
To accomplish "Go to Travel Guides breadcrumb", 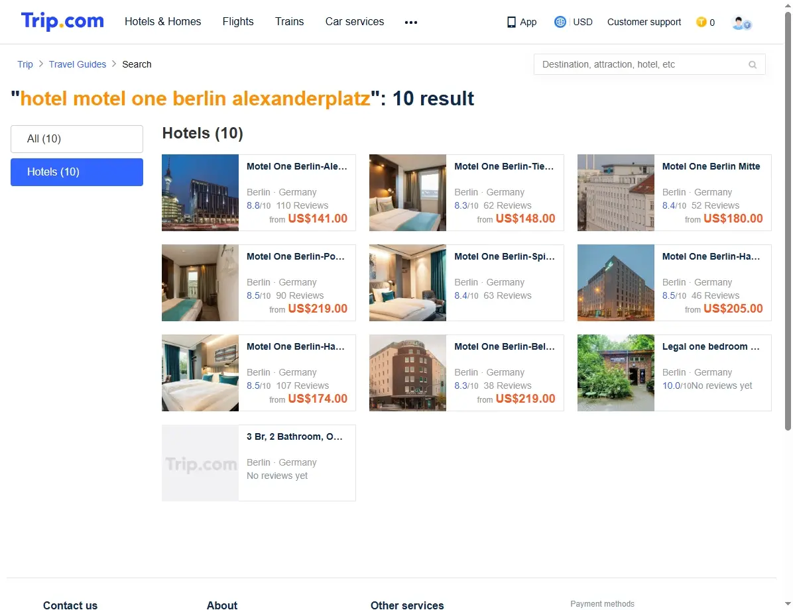I will click(78, 64).
